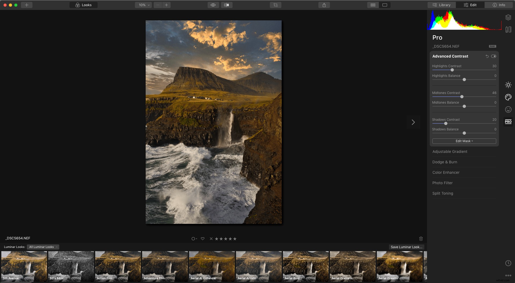The image size is (515, 283).
Task: Select the Crop tool in the toolbar
Action: [x=276, y=5]
